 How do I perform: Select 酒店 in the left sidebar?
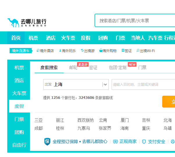pos(19,81)
